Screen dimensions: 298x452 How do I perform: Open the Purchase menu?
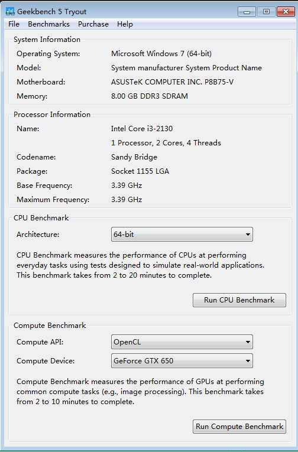point(93,24)
